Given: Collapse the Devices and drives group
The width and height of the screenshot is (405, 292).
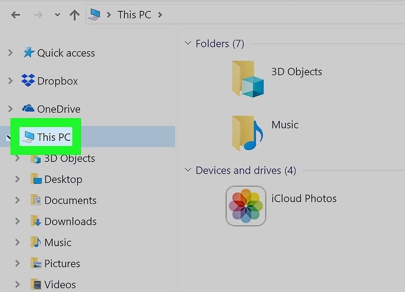Looking at the screenshot, I should click(188, 171).
